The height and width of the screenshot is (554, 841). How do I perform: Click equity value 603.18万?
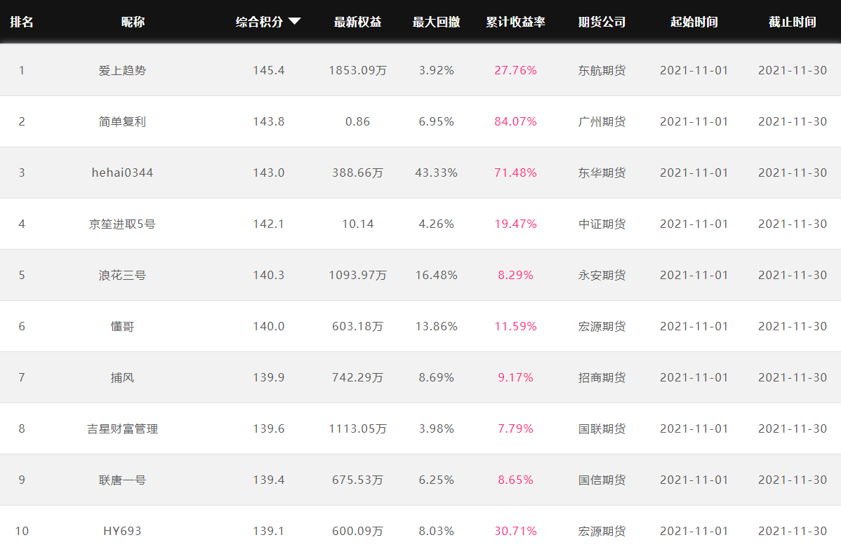[358, 326]
